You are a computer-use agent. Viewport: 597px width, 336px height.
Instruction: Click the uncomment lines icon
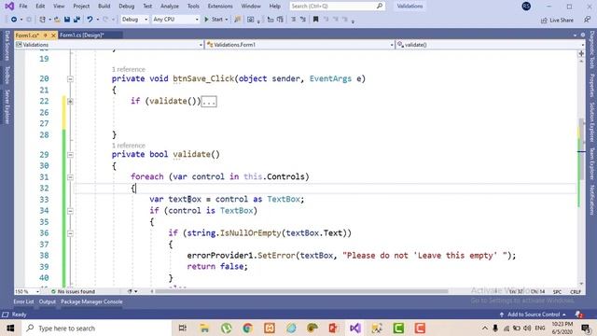(302, 19)
